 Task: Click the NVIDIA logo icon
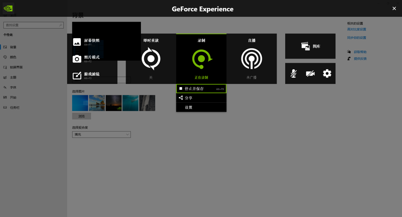click(8, 9)
